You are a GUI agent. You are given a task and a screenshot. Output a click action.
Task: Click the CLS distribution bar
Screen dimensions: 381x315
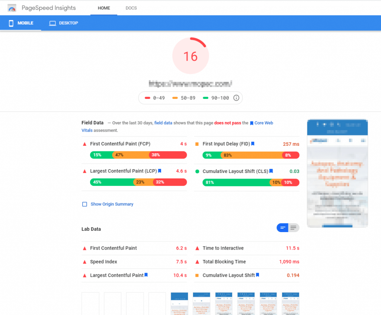click(x=251, y=182)
